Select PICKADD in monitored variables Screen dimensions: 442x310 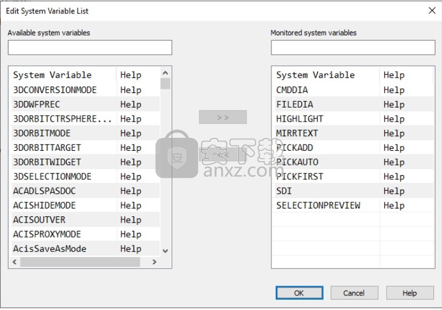[294, 147]
